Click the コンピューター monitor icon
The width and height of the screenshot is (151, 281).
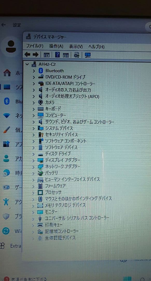pos(41,115)
